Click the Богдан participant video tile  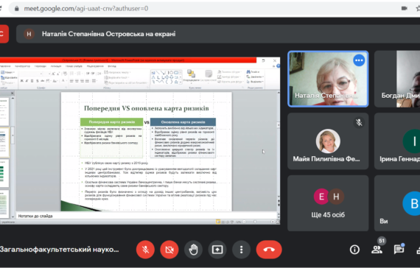[x=397, y=79]
